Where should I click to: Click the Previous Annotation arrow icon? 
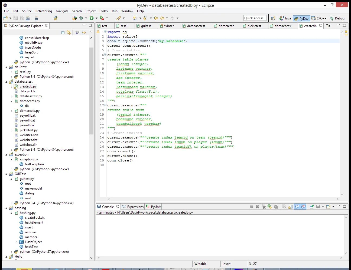[145, 18]
